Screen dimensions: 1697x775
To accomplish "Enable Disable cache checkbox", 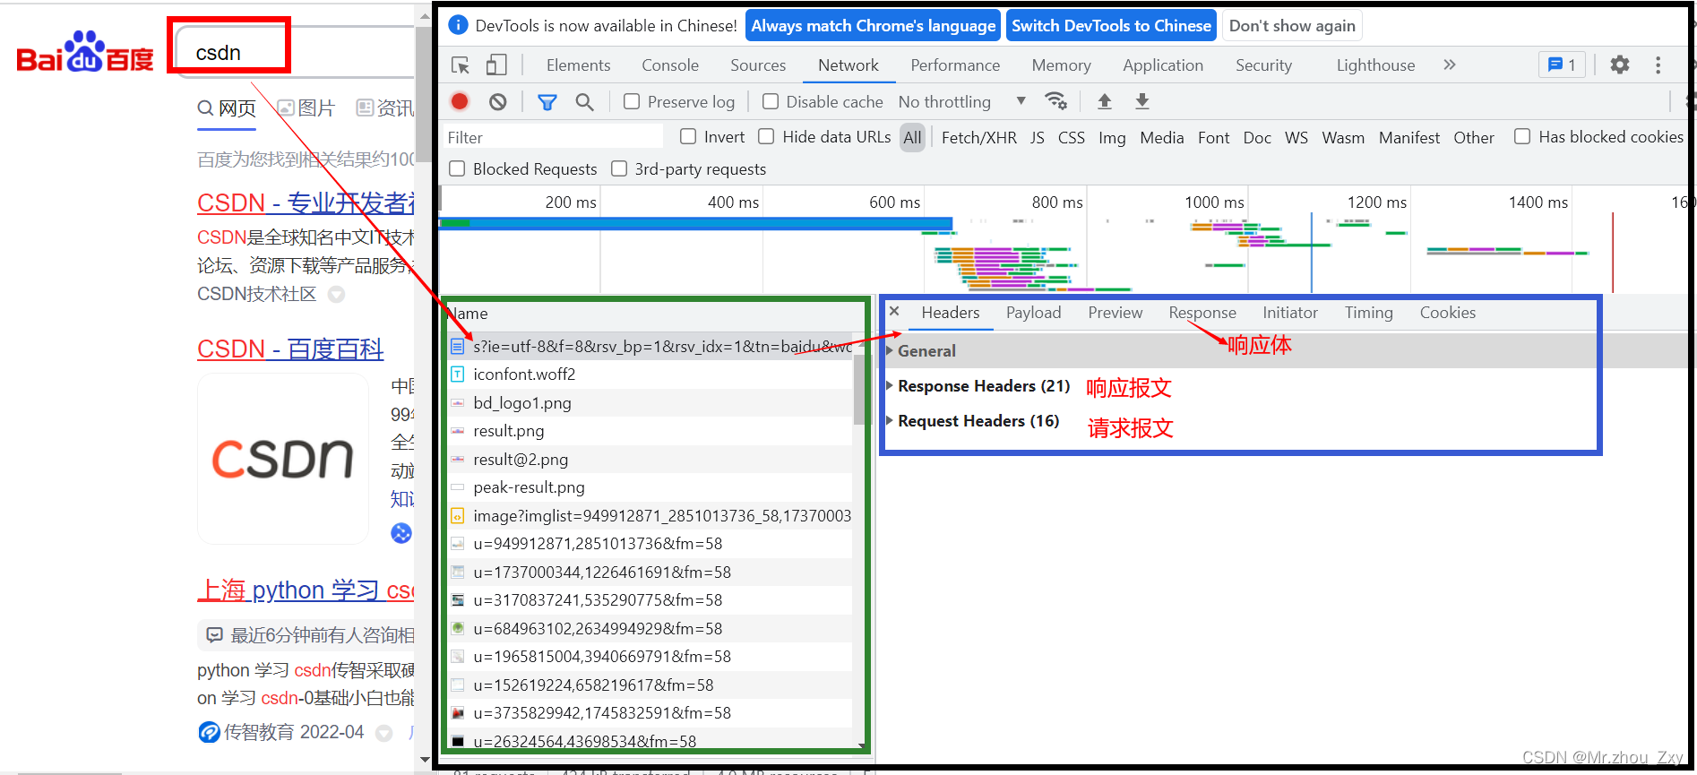I will pyautogui.click(x=771, y=101).
